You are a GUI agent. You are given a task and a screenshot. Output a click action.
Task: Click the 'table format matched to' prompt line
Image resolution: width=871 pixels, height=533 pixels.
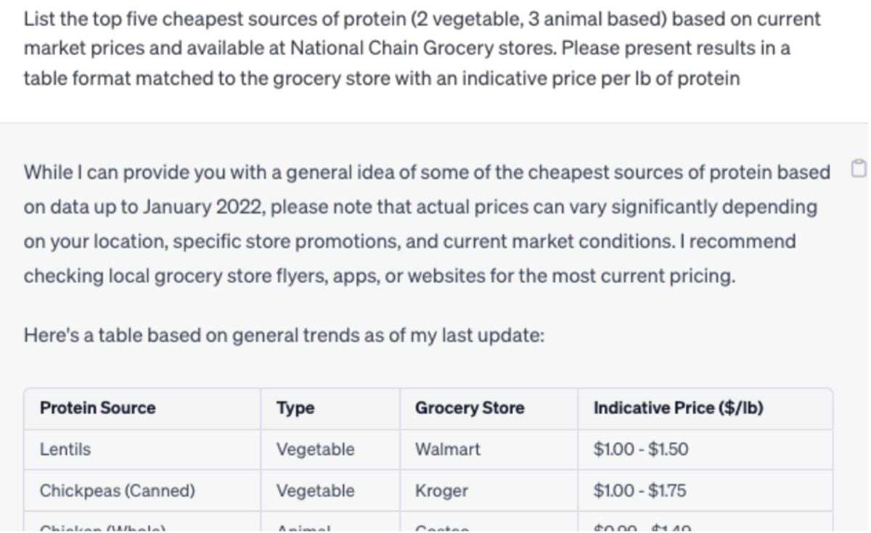[x=382, y=78]
